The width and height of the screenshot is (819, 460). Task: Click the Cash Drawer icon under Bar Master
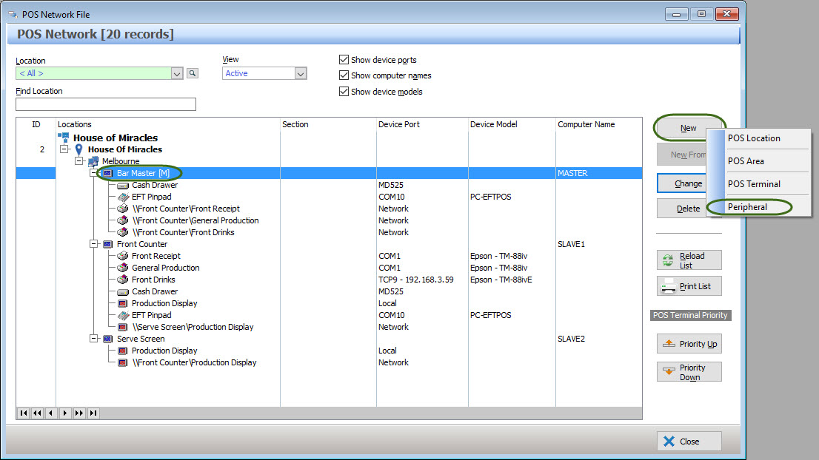[123, 185]
